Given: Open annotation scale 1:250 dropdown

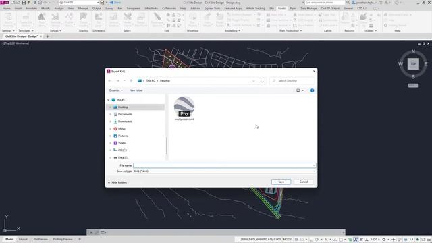Looking at the screenshot, I should (375, 240).
